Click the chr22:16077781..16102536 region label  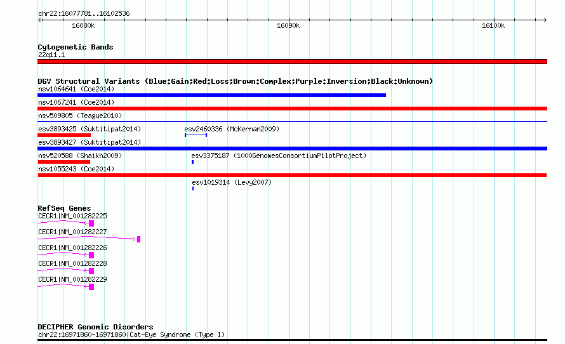(84, 14)
